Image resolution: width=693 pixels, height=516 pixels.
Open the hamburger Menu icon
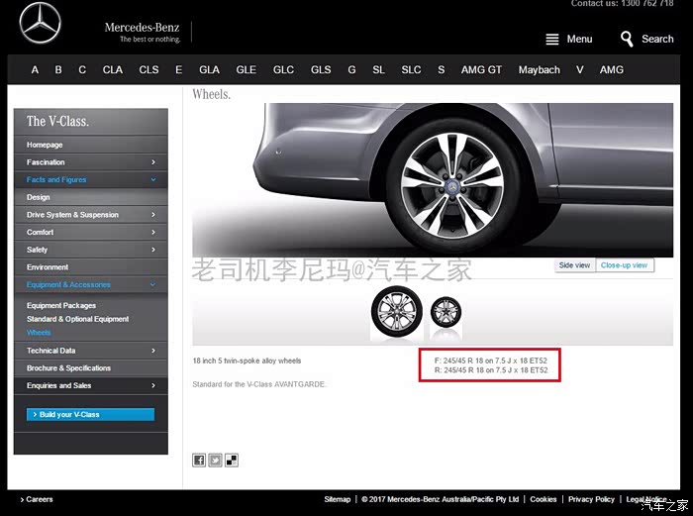[552, 40]
